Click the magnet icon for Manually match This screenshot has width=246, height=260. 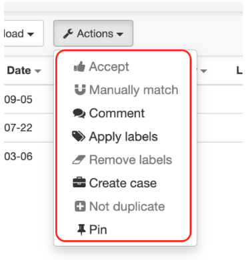click(x=80, y=90)
